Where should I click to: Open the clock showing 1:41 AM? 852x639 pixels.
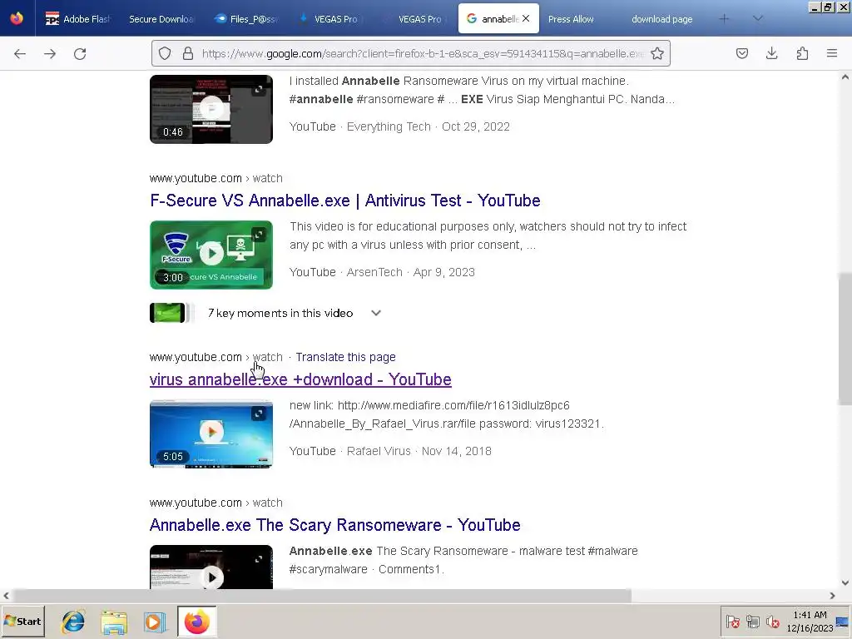[x=810, y=622]
